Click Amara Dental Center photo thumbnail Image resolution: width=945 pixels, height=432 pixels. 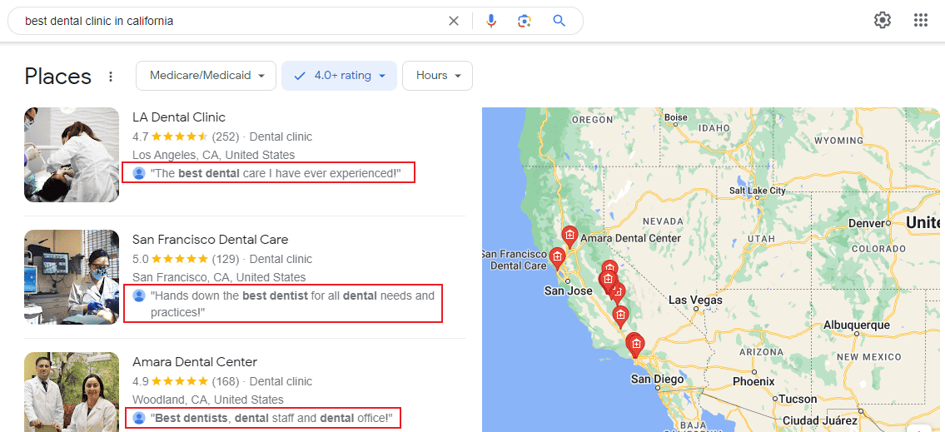pyautogui.click(x=72, y=392)
